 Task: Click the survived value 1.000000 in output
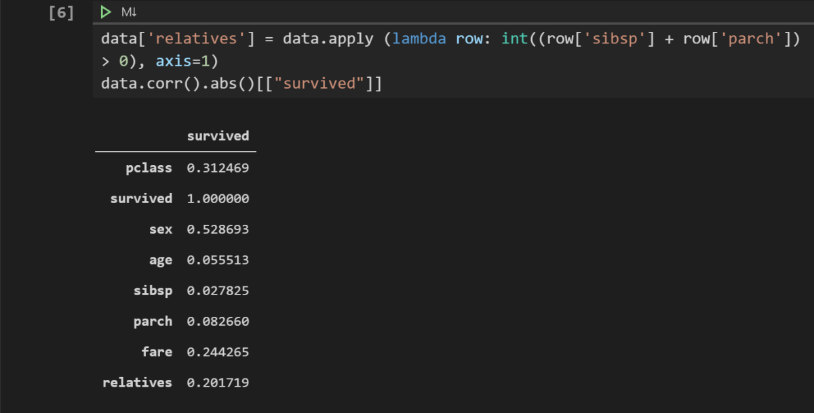pyautogui.click(x=219, y=198)
